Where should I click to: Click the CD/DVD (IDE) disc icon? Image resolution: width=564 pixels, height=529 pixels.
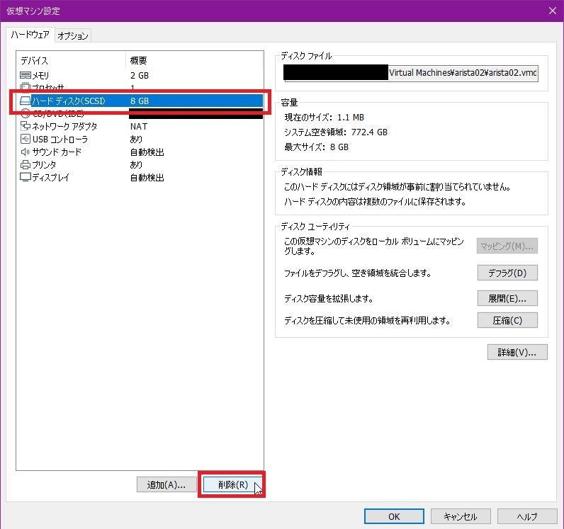pos(26,113)
